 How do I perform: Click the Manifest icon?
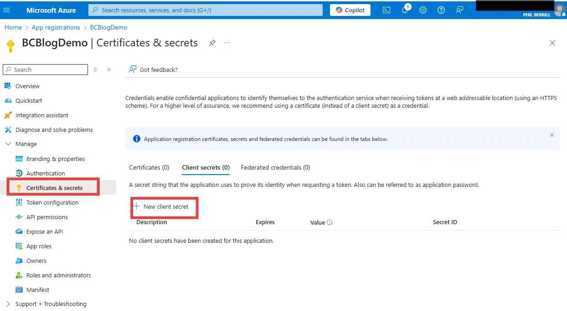pos(19,290)
